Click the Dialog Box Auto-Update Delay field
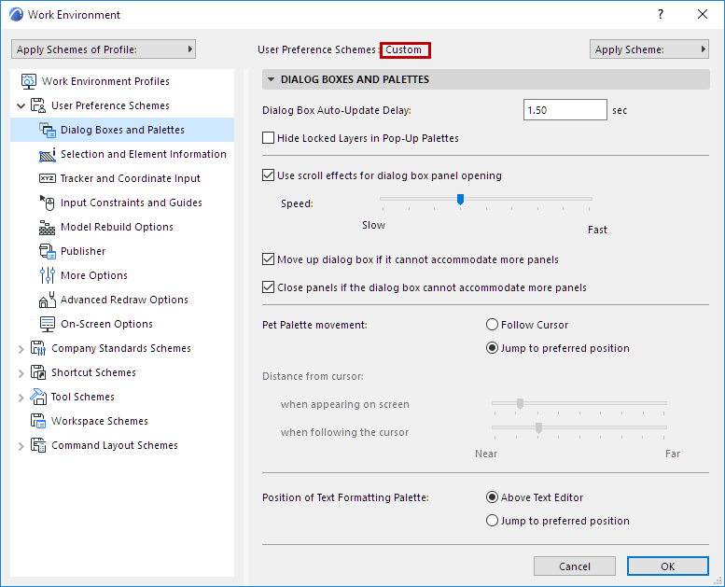The width and height of the screenshot is (725, 587). tap(565, 110)
